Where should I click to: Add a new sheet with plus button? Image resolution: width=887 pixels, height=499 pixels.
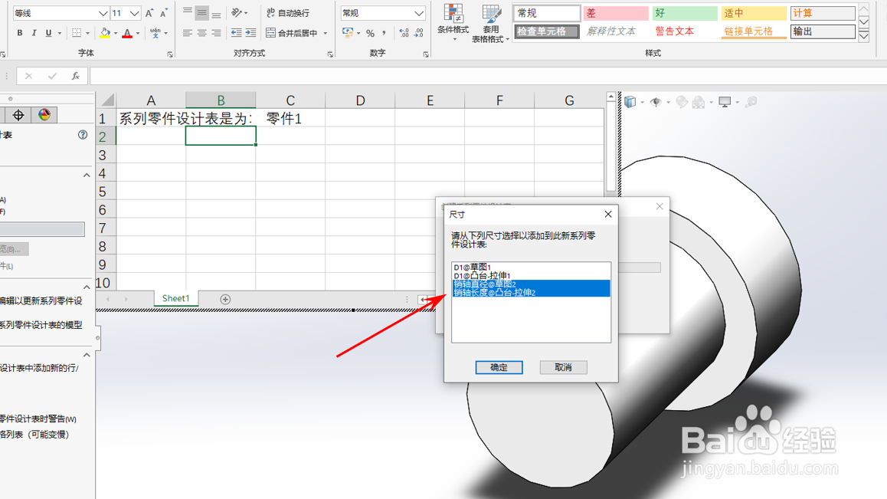click(225, 299)
